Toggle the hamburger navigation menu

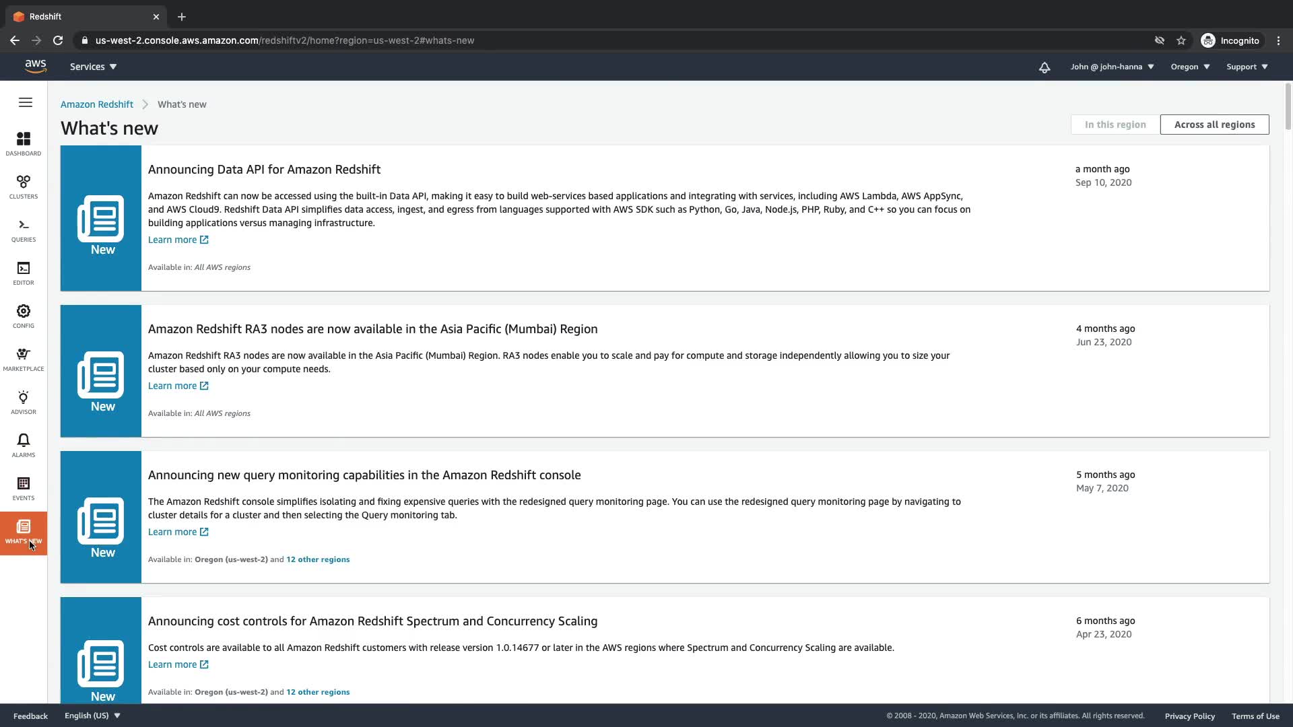tap(26, 102)
